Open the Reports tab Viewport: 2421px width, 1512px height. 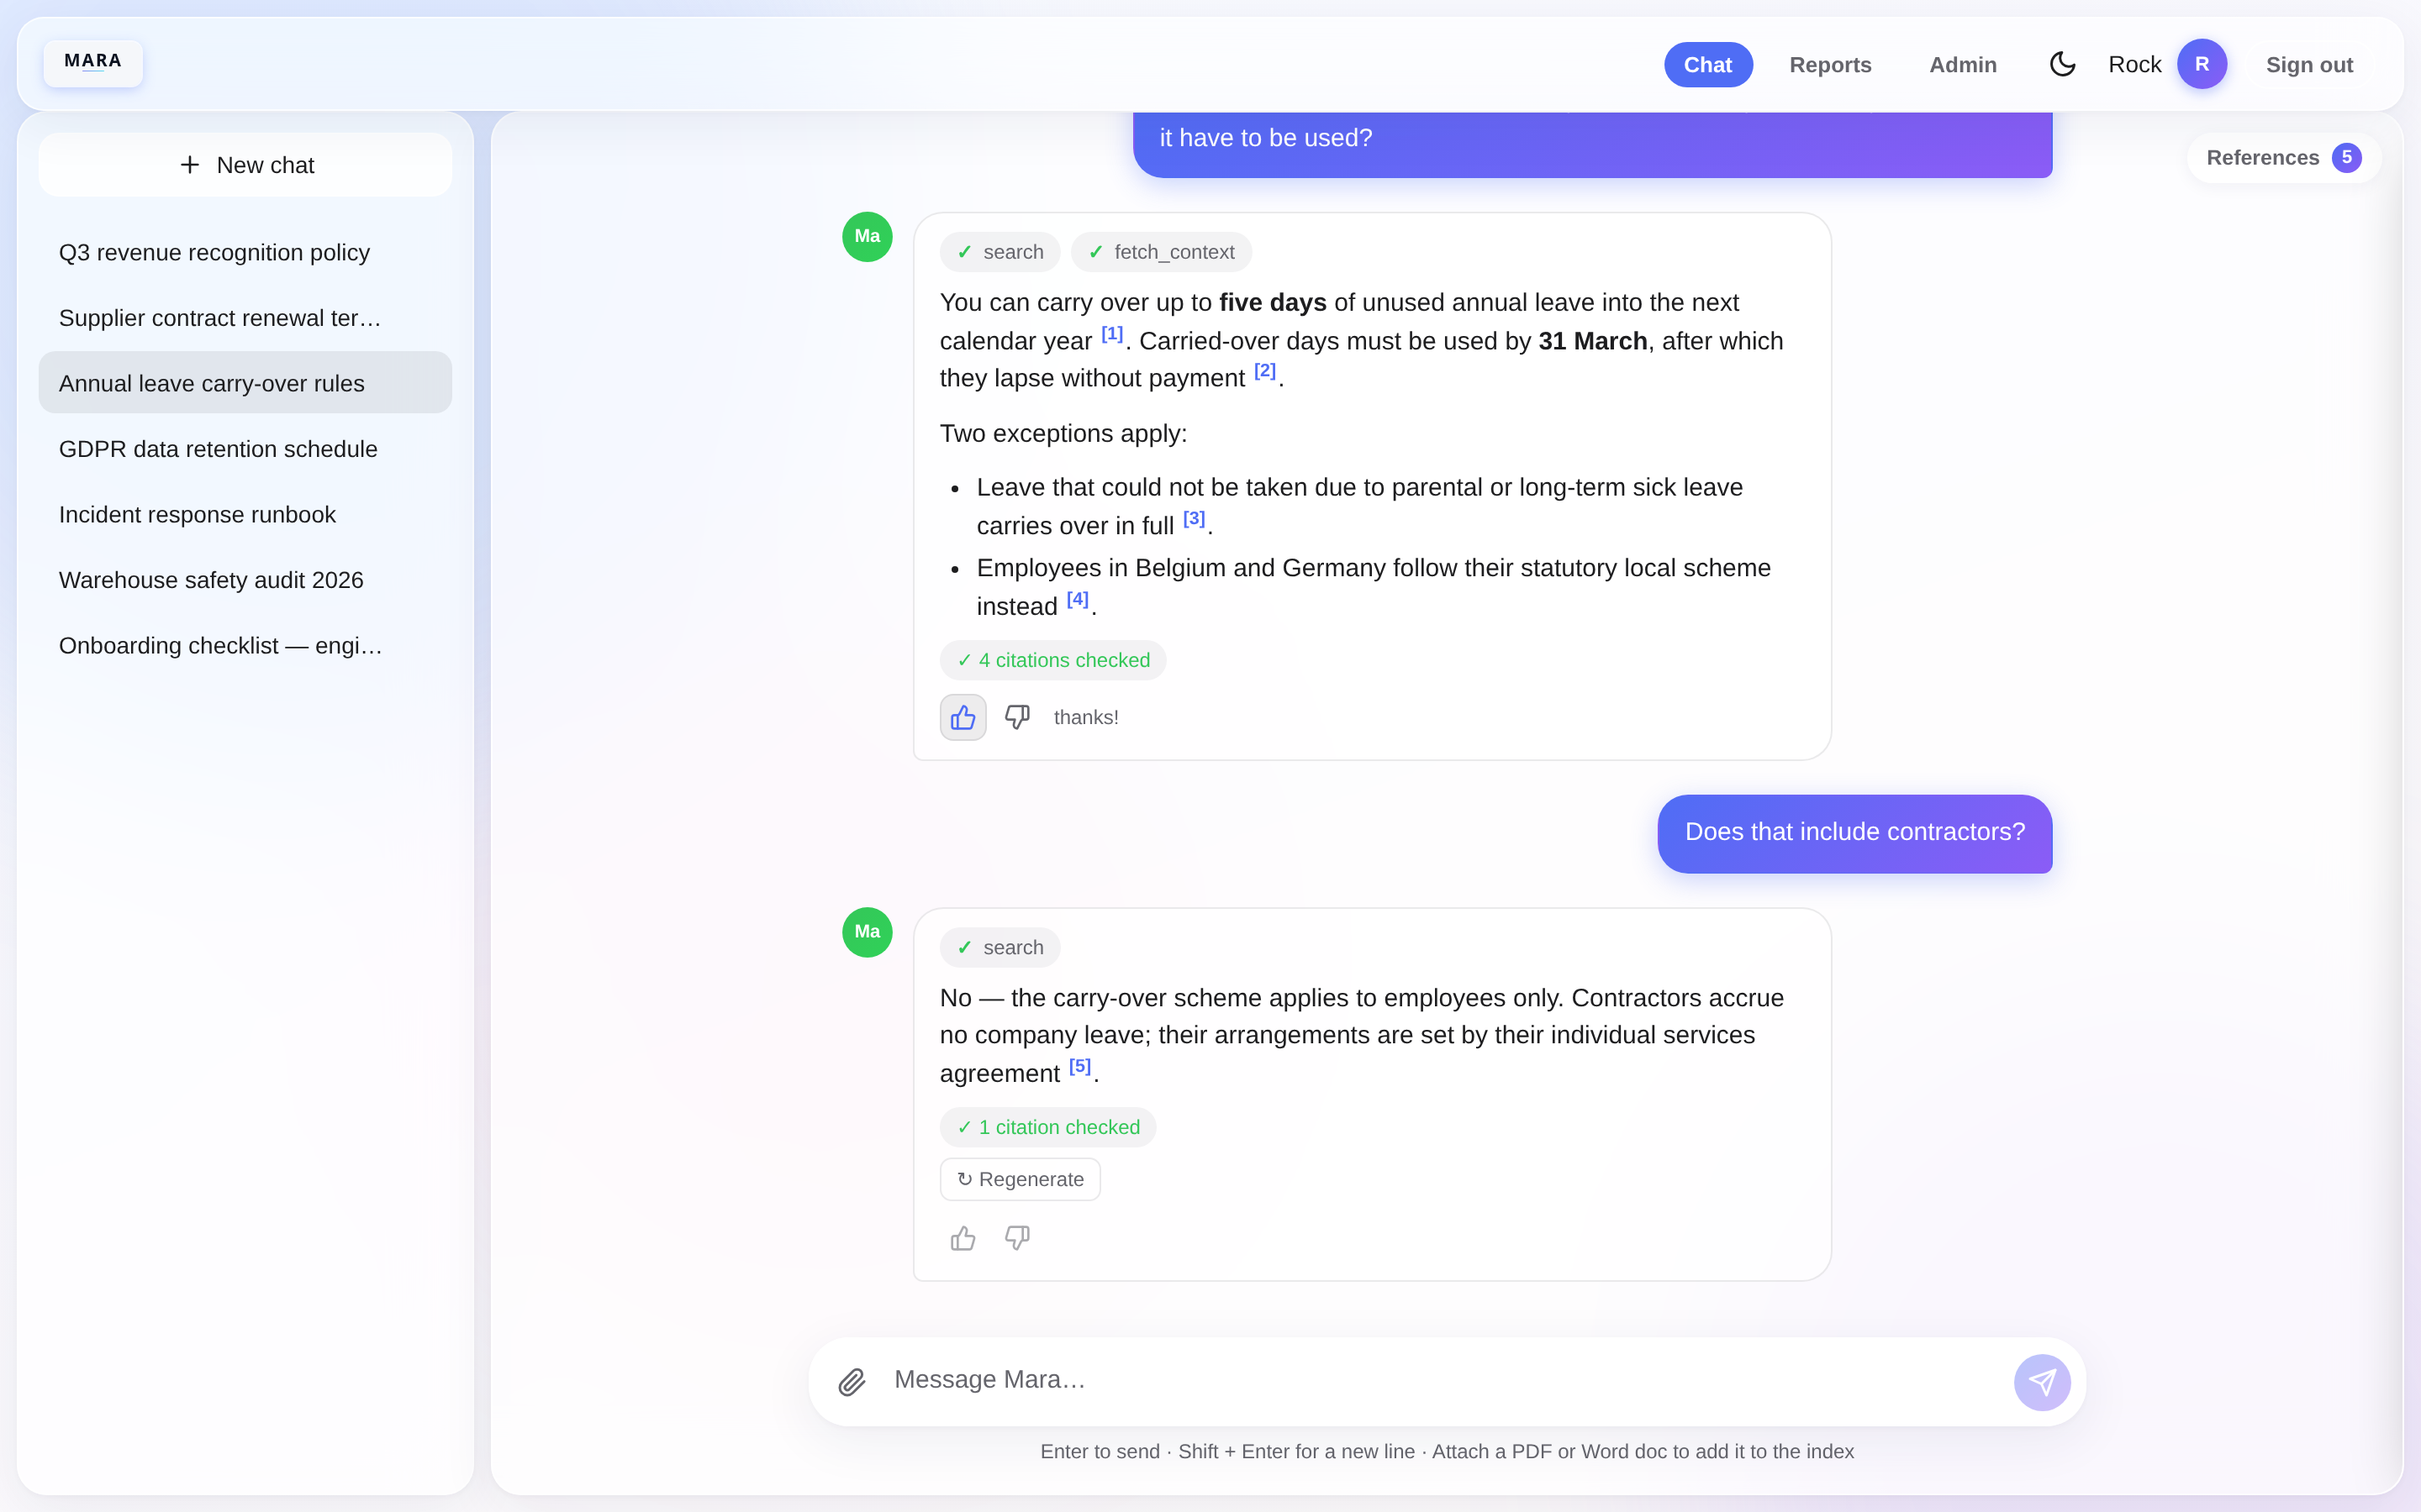(x=1830, y=64)
